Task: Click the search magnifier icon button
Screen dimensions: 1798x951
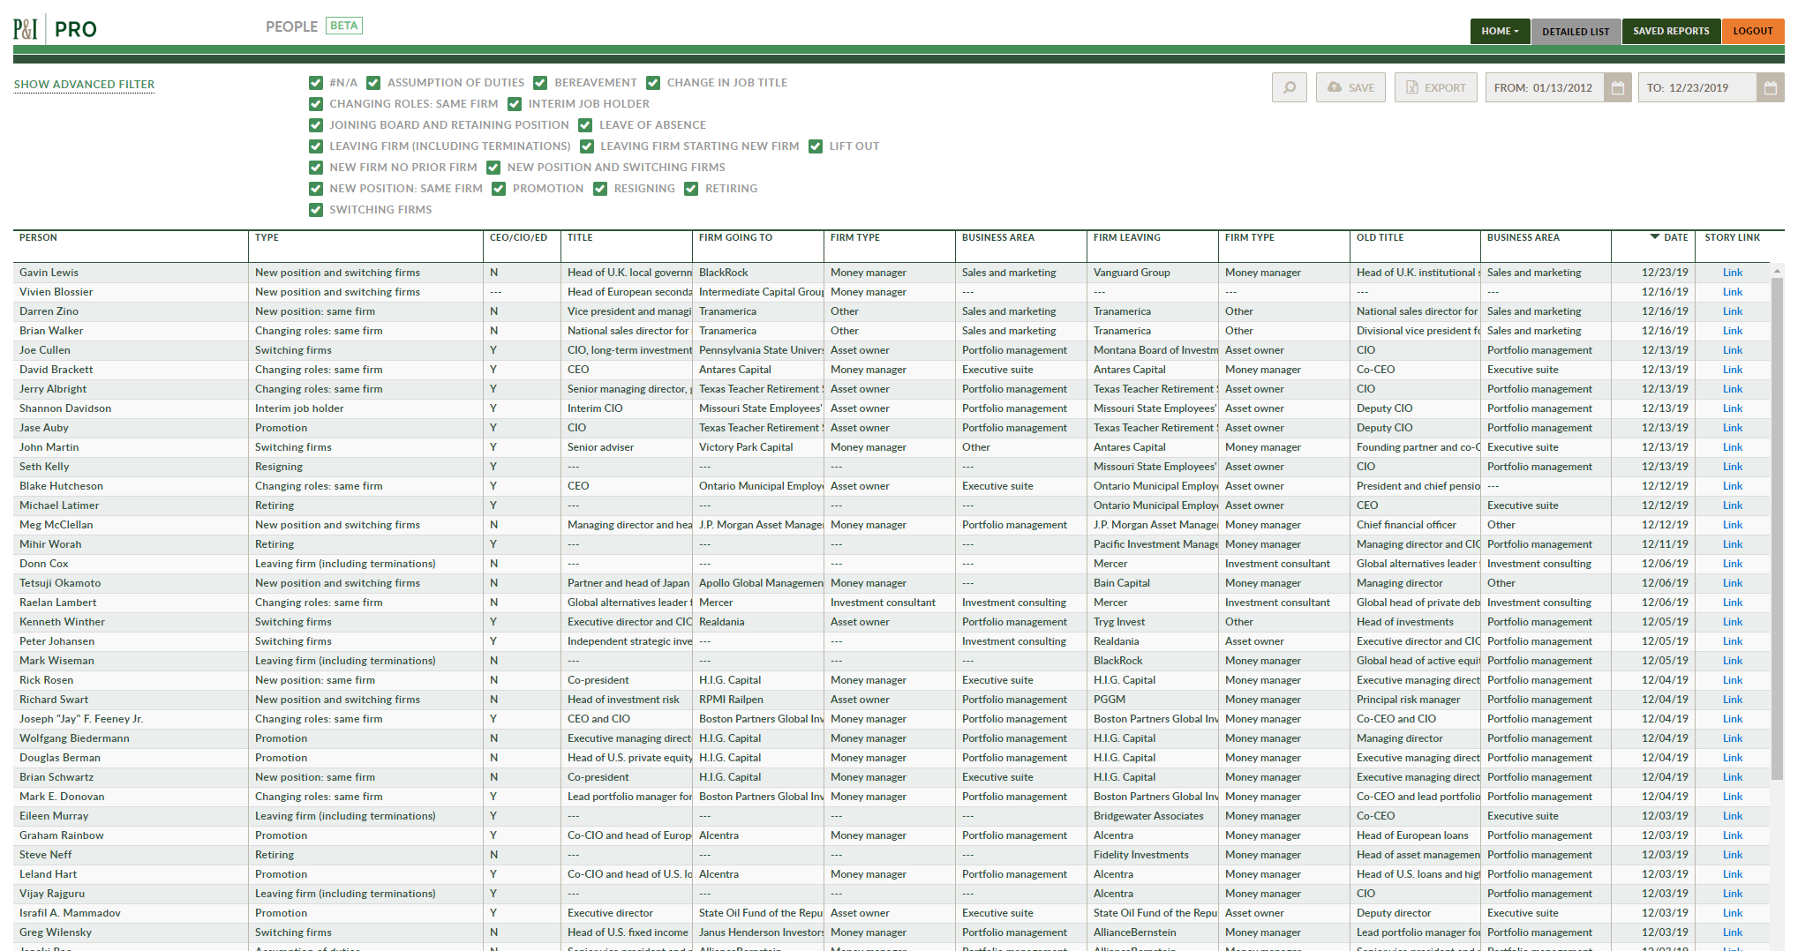Action: tap(1289, 87)
